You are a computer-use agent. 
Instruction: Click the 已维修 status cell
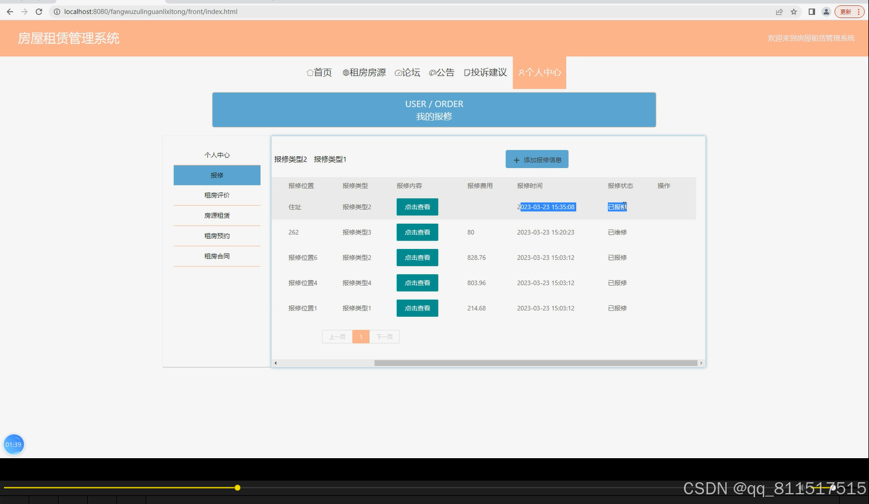coord(617,232)
